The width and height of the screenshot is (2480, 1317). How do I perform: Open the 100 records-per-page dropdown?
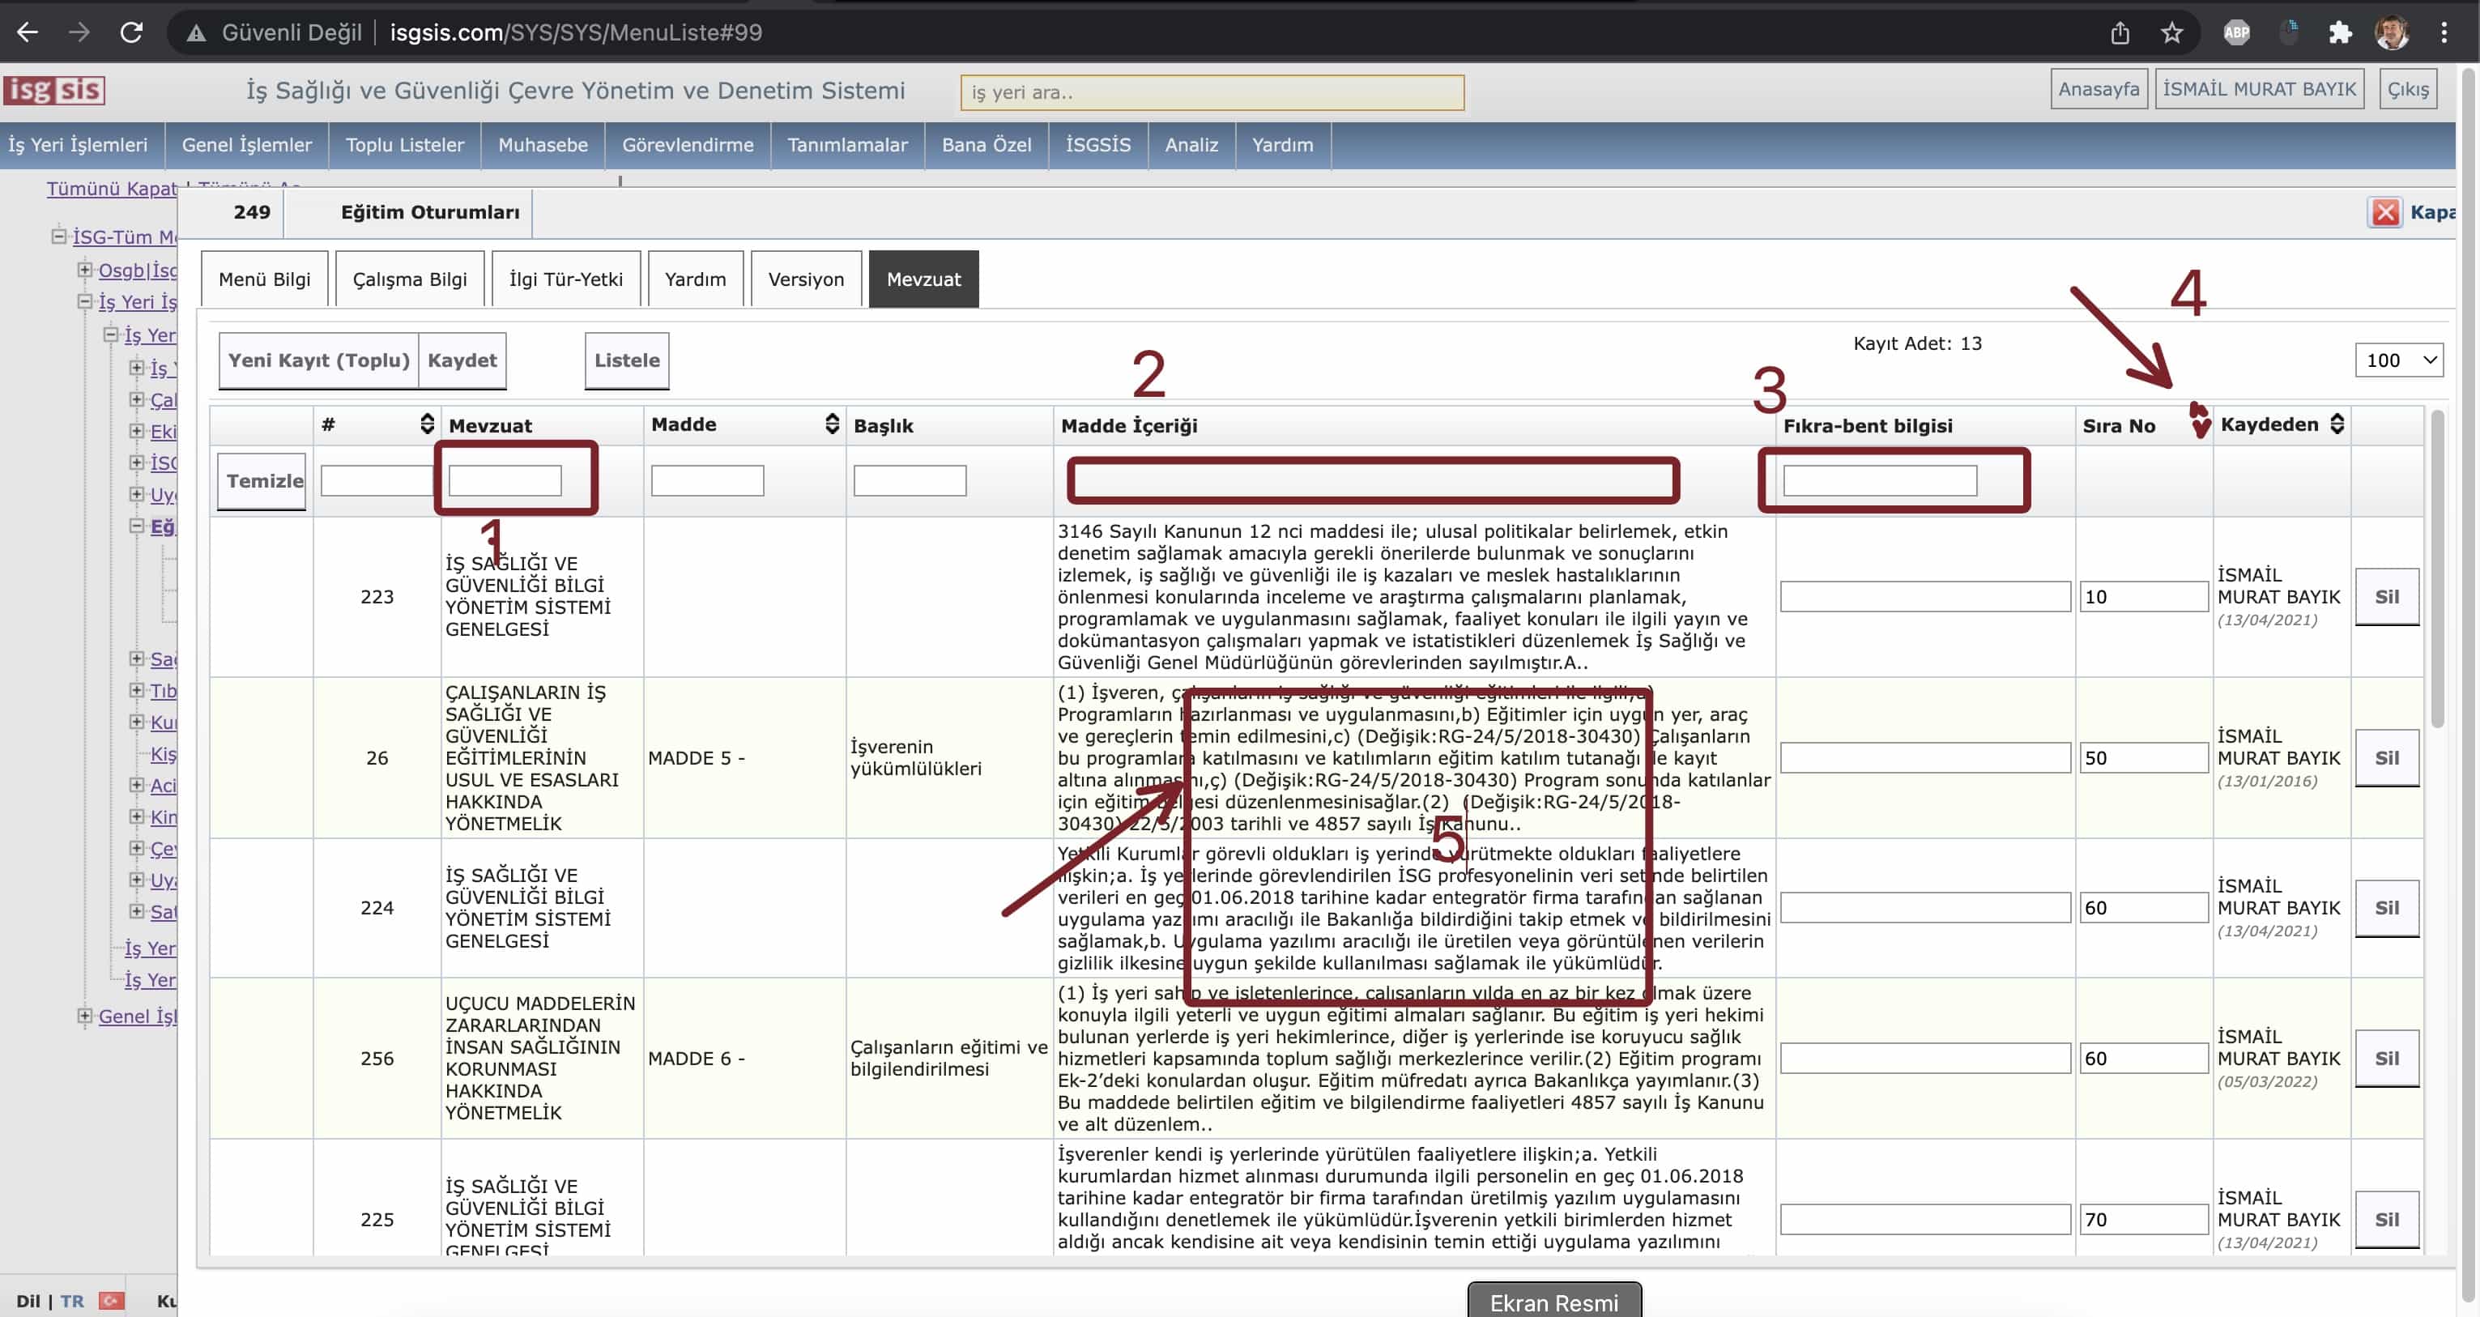(2398, 360)
